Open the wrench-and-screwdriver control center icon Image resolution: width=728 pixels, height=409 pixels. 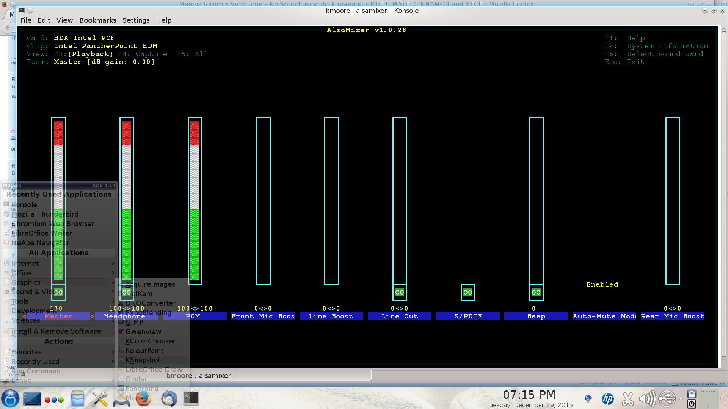100,399
